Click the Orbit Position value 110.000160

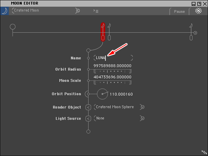(x=121, y=94)
